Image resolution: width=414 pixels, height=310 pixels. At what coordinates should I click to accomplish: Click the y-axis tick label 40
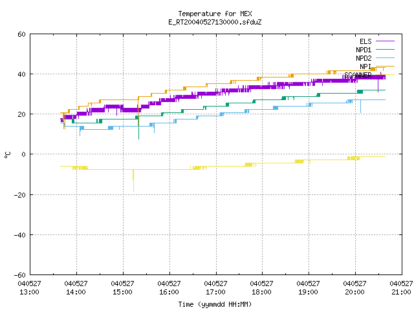[x=21, y=74]
